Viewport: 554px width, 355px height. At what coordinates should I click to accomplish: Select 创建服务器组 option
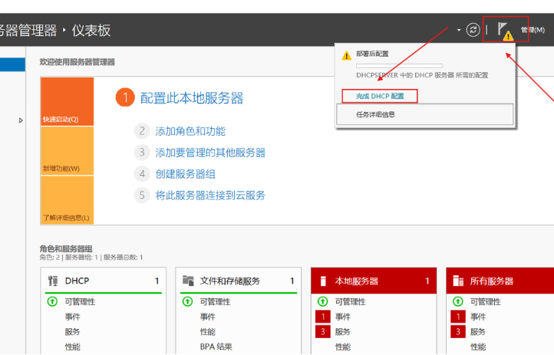[x=185, y=174]
